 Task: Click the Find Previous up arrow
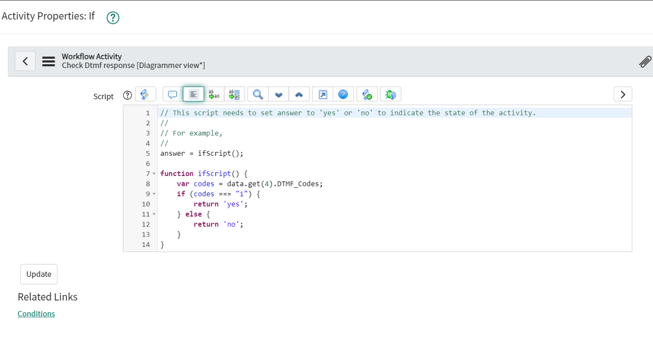pos(299,94)
